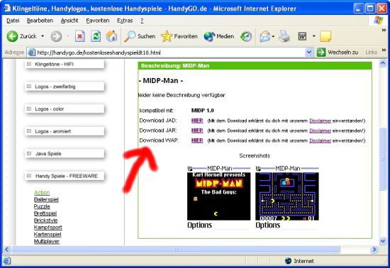Click vertical scrollbar down arrow
This screenshot has width=390, height=268.
(x=383, y=240)
